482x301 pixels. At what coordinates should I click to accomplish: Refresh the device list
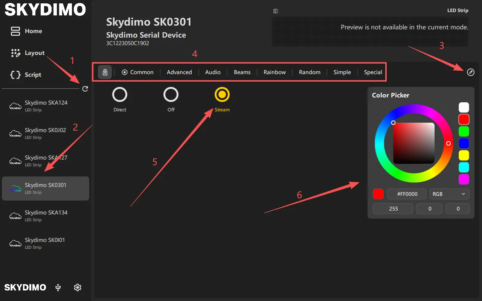click(x=85, y=89)
